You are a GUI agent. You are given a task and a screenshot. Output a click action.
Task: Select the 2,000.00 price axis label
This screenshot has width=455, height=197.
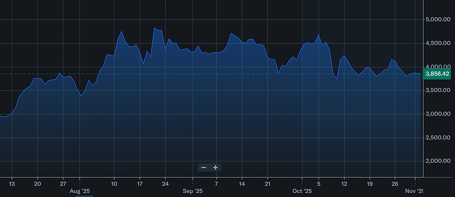click(x=438, y=161)
